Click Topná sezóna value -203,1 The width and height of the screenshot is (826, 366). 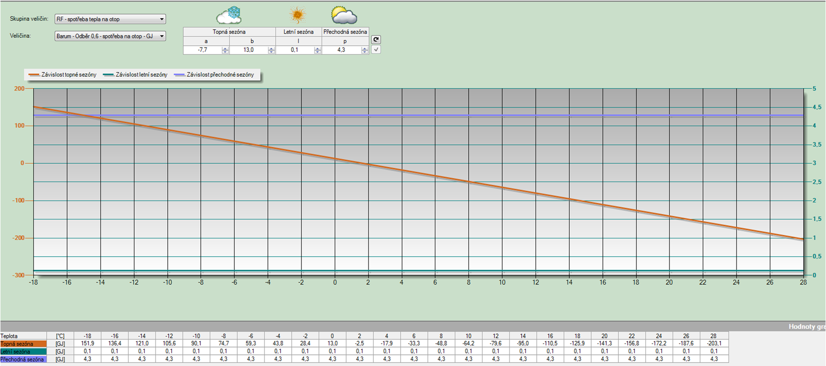(714, 344)
